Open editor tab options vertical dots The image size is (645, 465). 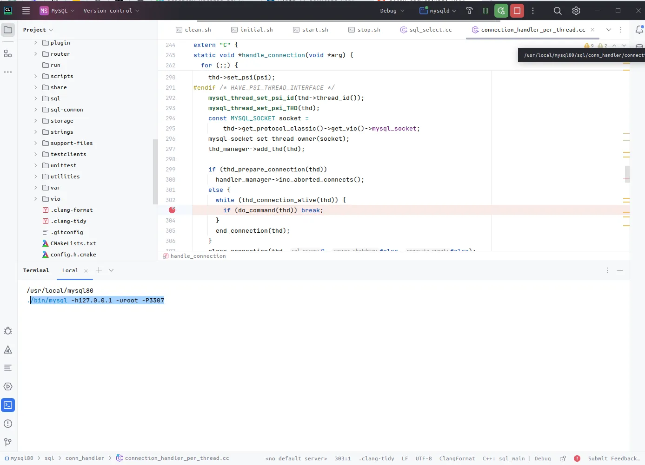pos(621,30)
